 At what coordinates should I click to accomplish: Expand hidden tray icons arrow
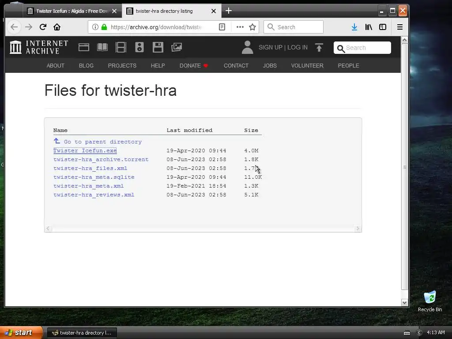click(x=419, y=333)
